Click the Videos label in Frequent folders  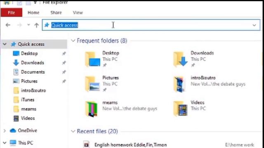(x=197, y=102)
